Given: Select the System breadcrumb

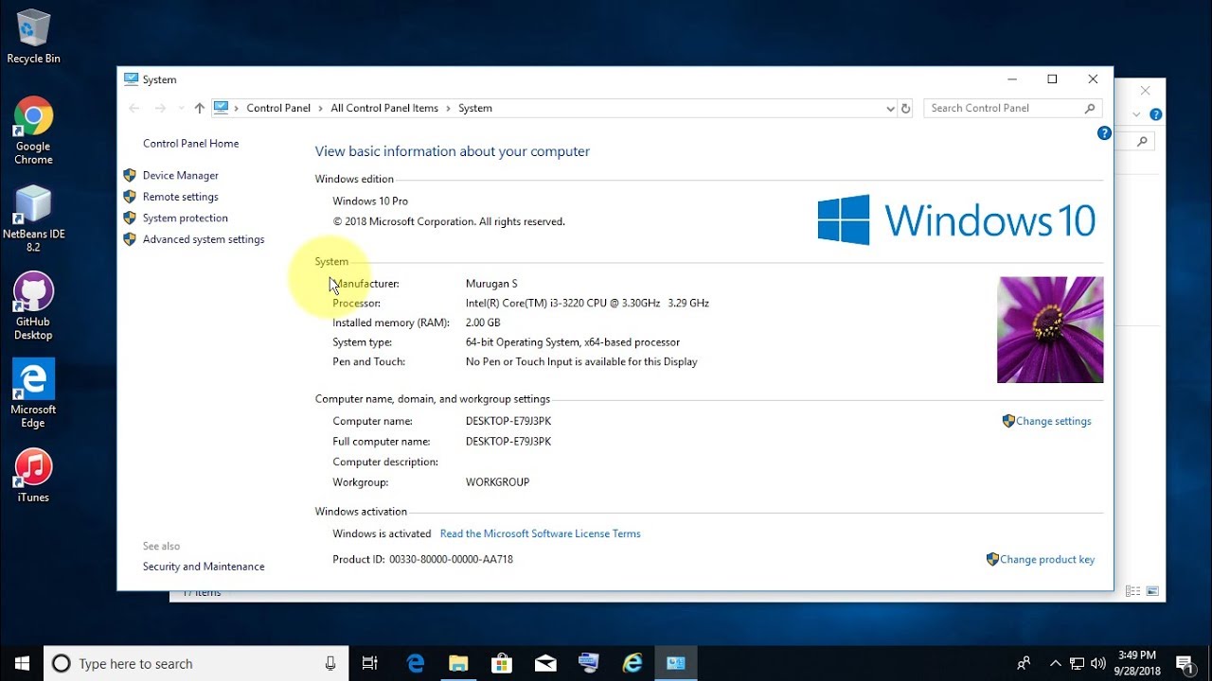Looking at the screenshot, I should [475, 108].
